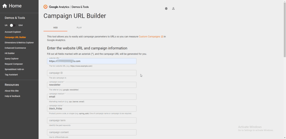
Task: Click the Home house icon
Action: coord(5,6)
